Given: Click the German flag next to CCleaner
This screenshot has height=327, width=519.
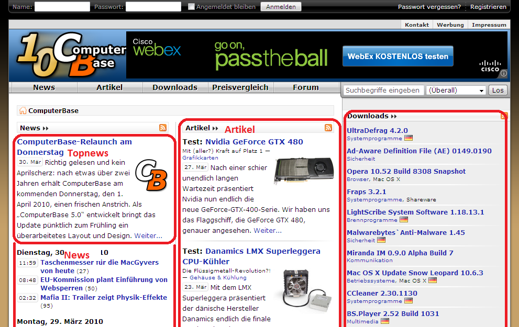Looking at the screenshot, I should click(x=408, y=300).
